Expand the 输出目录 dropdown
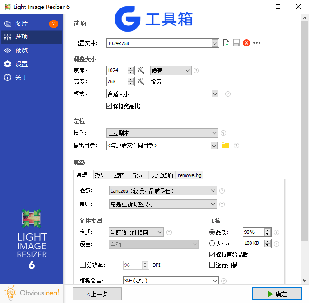 (214, 146)
